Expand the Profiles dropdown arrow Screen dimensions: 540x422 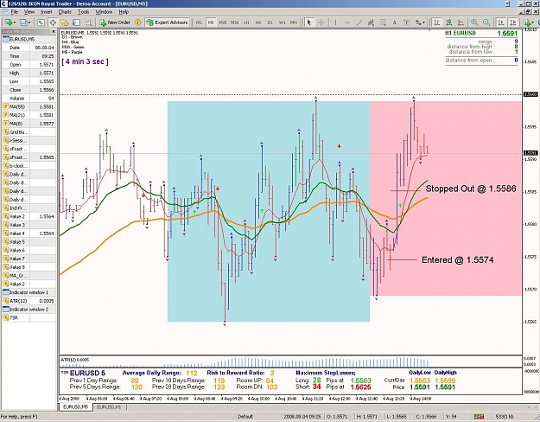[x=29, y=22]
